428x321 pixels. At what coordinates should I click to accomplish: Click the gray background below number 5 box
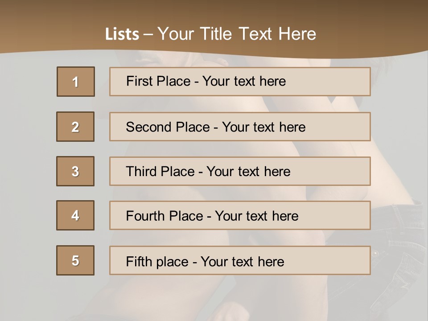point(75,296)
